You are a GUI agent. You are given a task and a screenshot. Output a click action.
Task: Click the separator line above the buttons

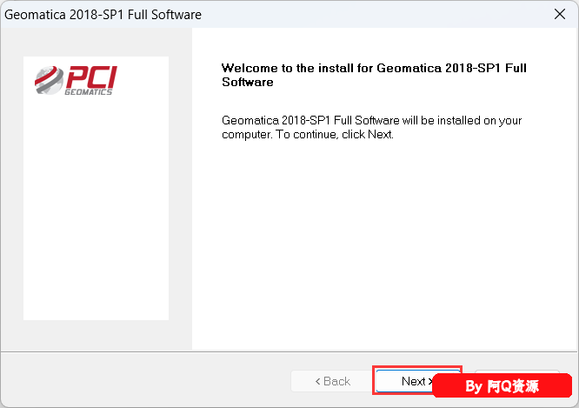[289, 351]
